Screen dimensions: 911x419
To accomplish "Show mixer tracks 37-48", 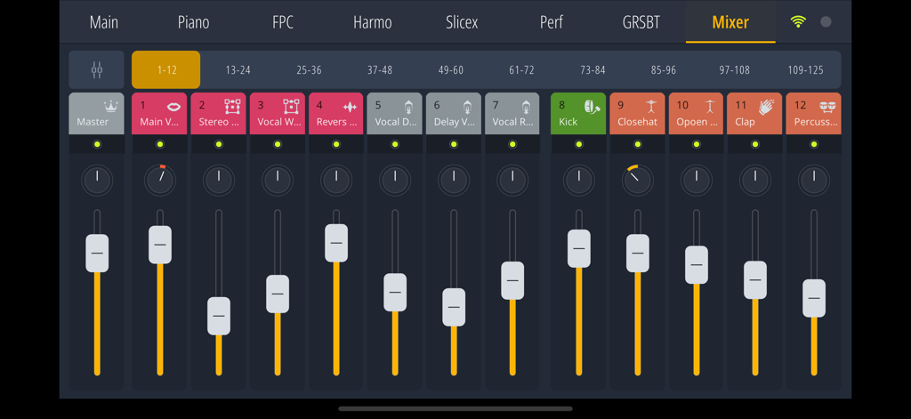I will click(379, 69).
